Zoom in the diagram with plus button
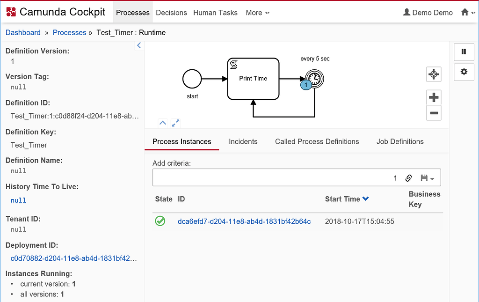Image resolution: width=479 pixels, height=302 pixels. [434, 97]
